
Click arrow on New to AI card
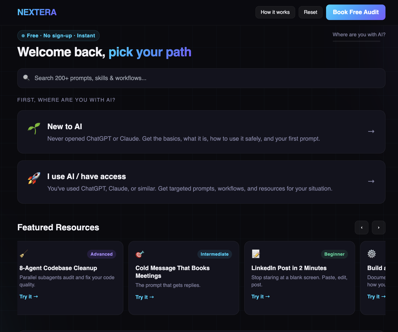[371, 132]
